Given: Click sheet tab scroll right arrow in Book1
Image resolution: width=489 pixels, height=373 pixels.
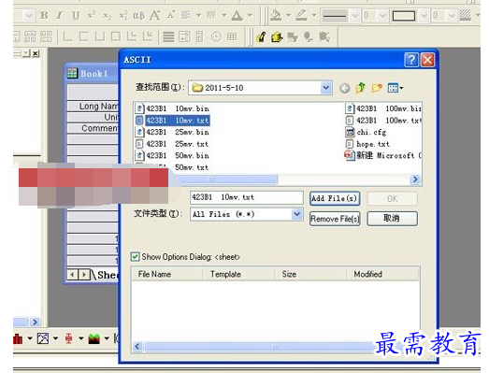Looking at the screenshot, I should (84, 275).
